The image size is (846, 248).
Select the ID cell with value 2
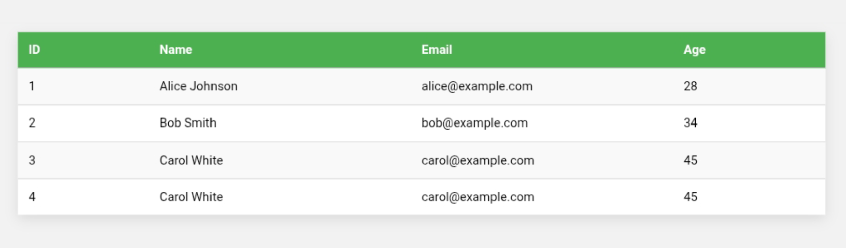point(32,123)
